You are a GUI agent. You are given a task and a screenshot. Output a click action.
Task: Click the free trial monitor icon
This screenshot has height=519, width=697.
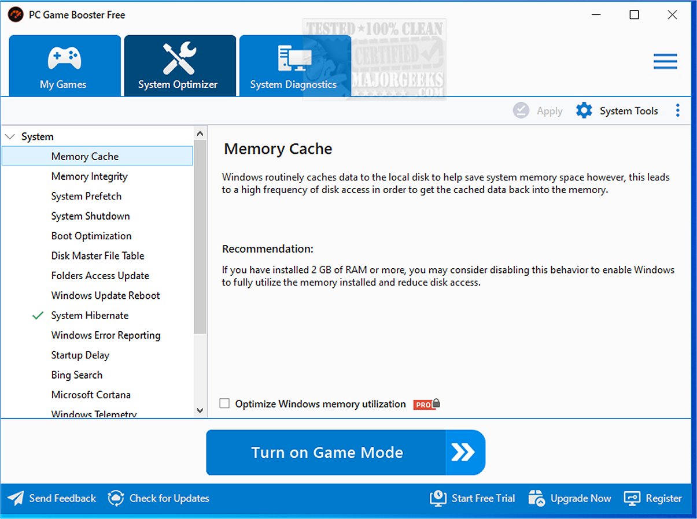(x=438, y=498)
